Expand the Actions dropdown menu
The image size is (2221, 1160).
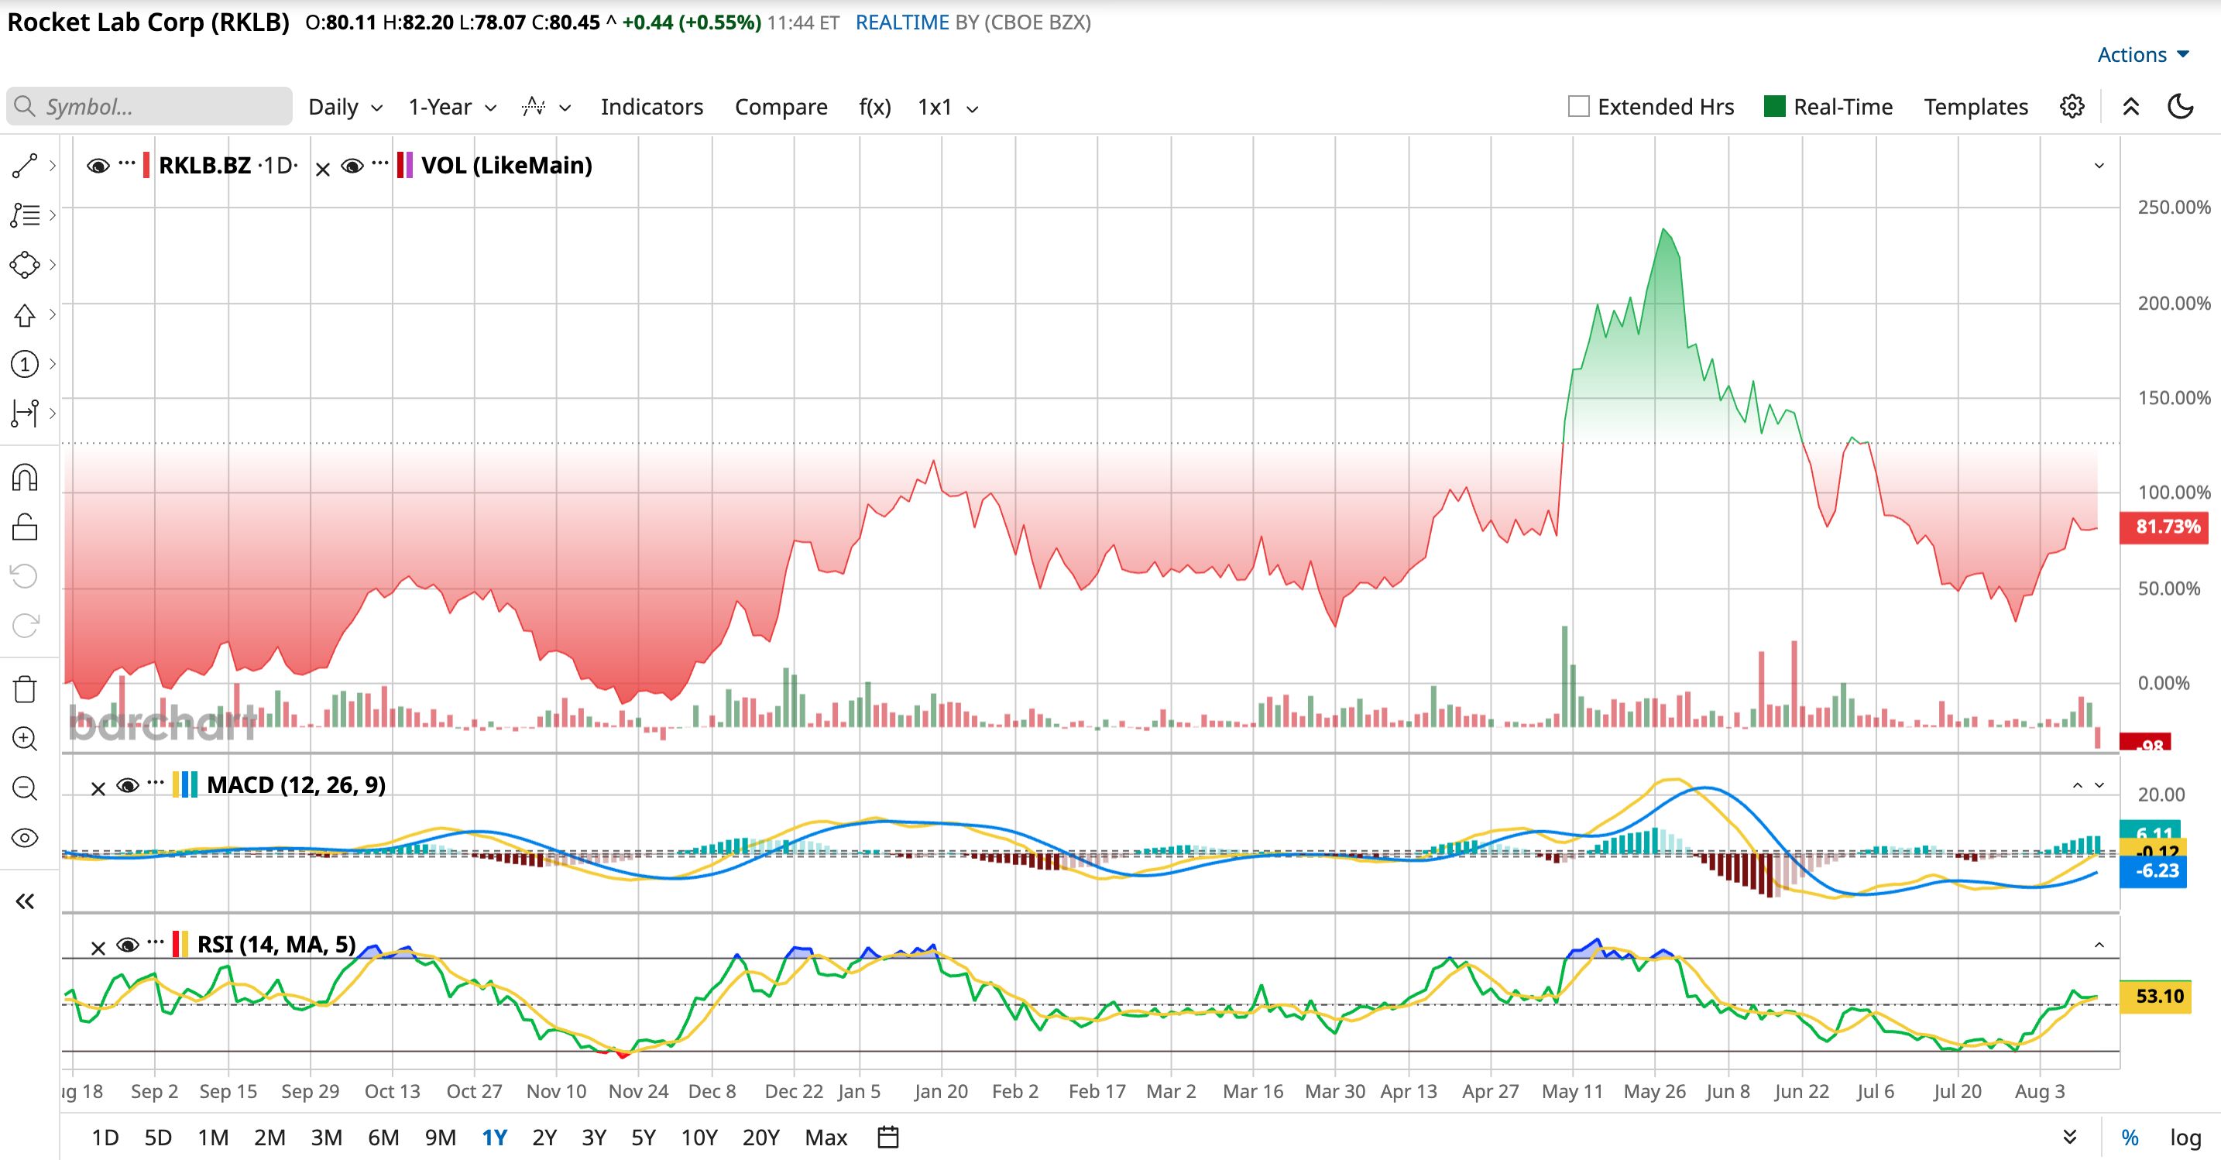point(2144,54)
